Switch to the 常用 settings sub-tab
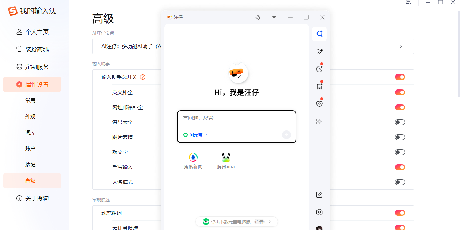This screenshot has height=230, width=461. tap(30, 100)
